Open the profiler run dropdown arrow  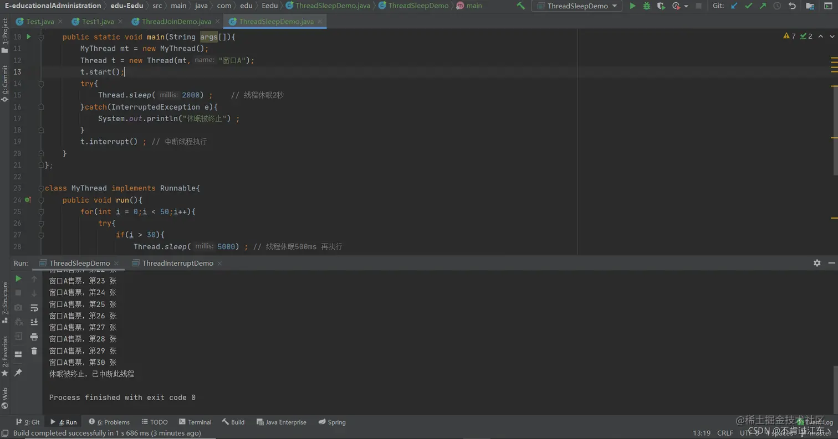click(x=686, y=6)
